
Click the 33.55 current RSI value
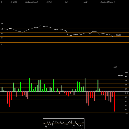coord(119,35)
